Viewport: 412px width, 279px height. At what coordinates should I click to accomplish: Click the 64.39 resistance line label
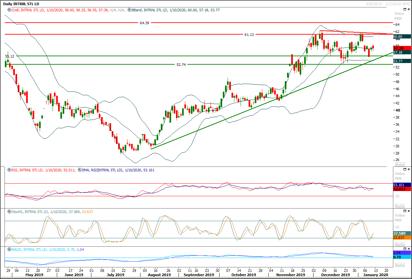click(x=144, y=23)
